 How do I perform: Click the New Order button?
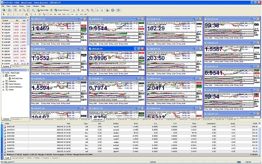[43, 10]
